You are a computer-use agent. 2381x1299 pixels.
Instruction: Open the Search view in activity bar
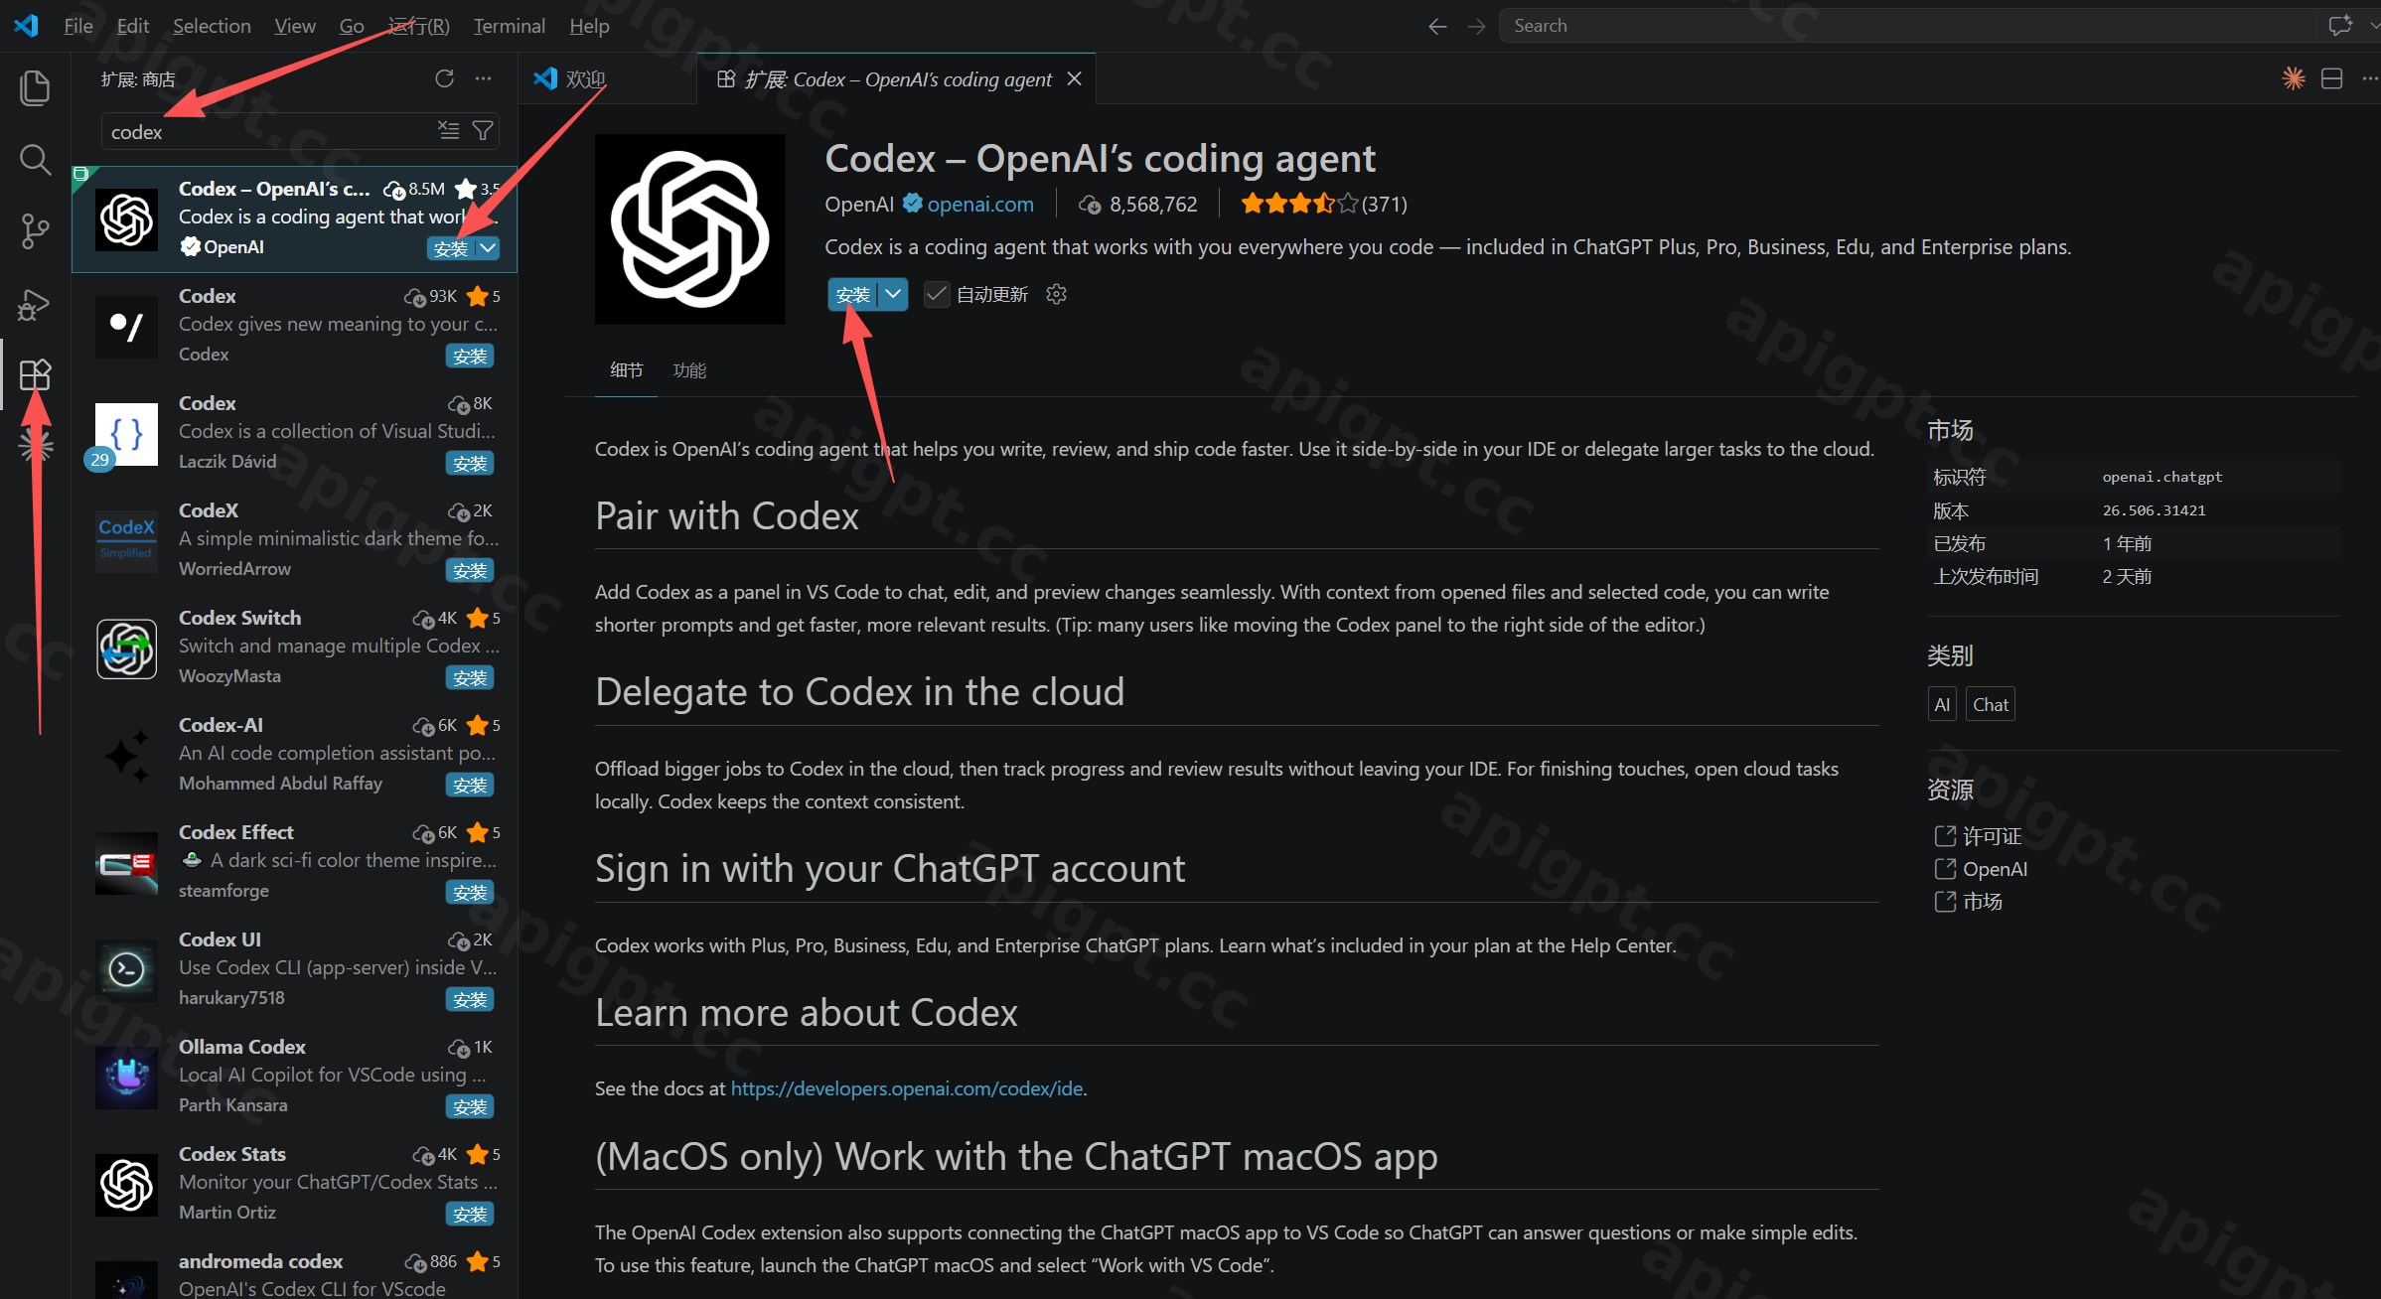pos(35,159)
